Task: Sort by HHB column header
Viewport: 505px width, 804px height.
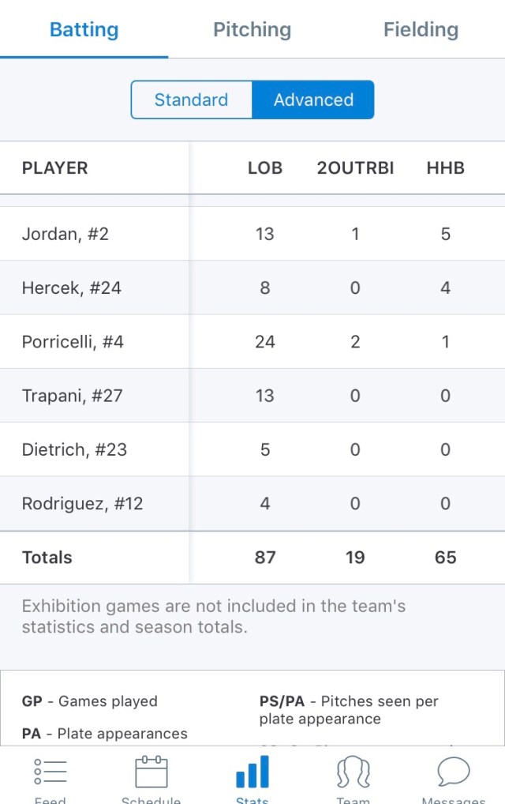Action: point(445,168)
